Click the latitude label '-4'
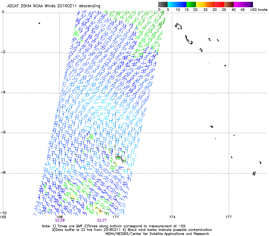The width and height of the screenshot is (269, 236). tap(3, 92)
